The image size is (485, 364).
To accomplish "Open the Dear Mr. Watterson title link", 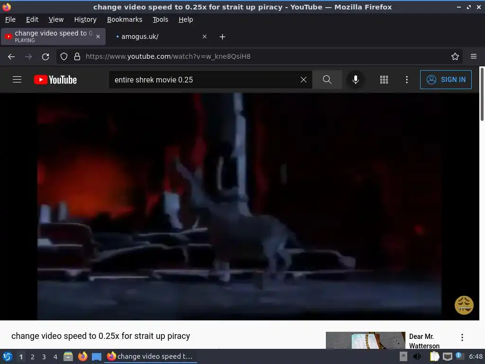I will pyautogui.click(x=424, y=341).
